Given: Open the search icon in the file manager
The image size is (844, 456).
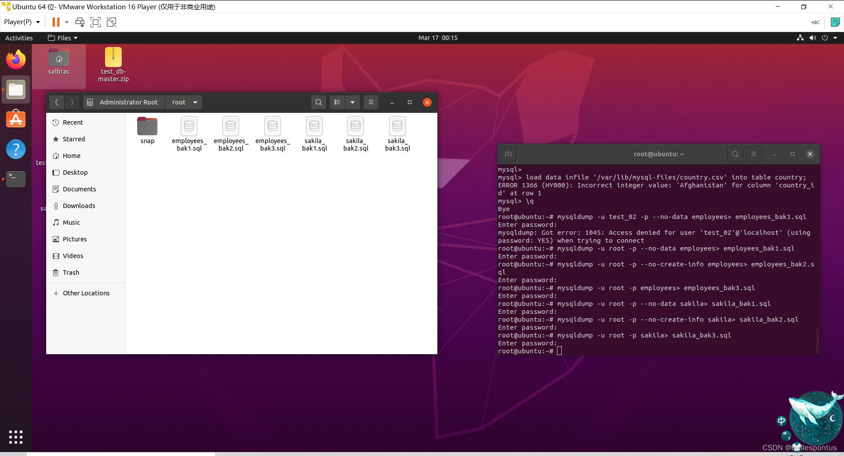Looking at the screenshot, I should (x=318, y=102).
